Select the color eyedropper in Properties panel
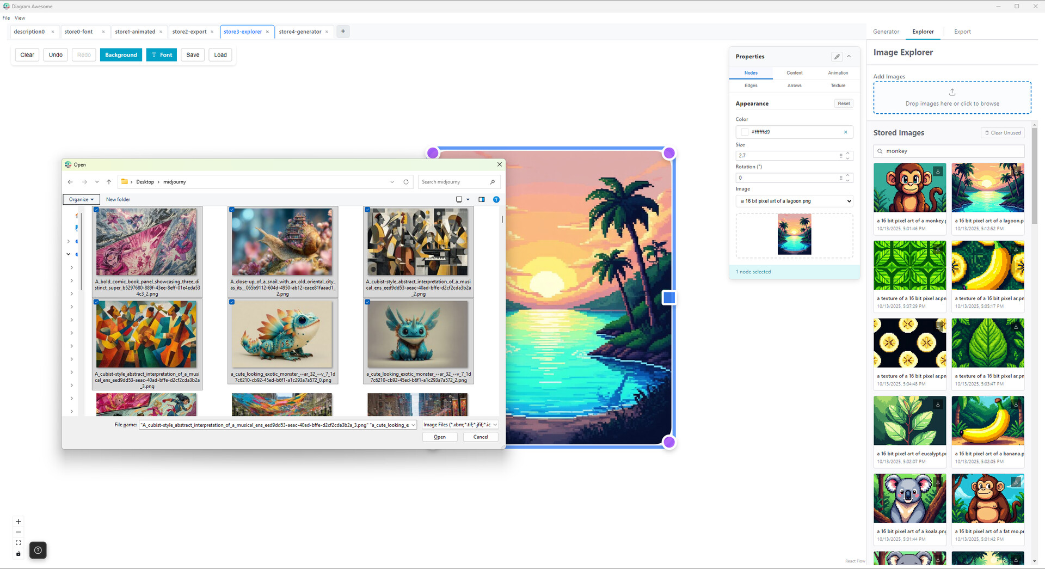Image resolution: width=1045 pixels, height=569 pixels. (837, 56)
